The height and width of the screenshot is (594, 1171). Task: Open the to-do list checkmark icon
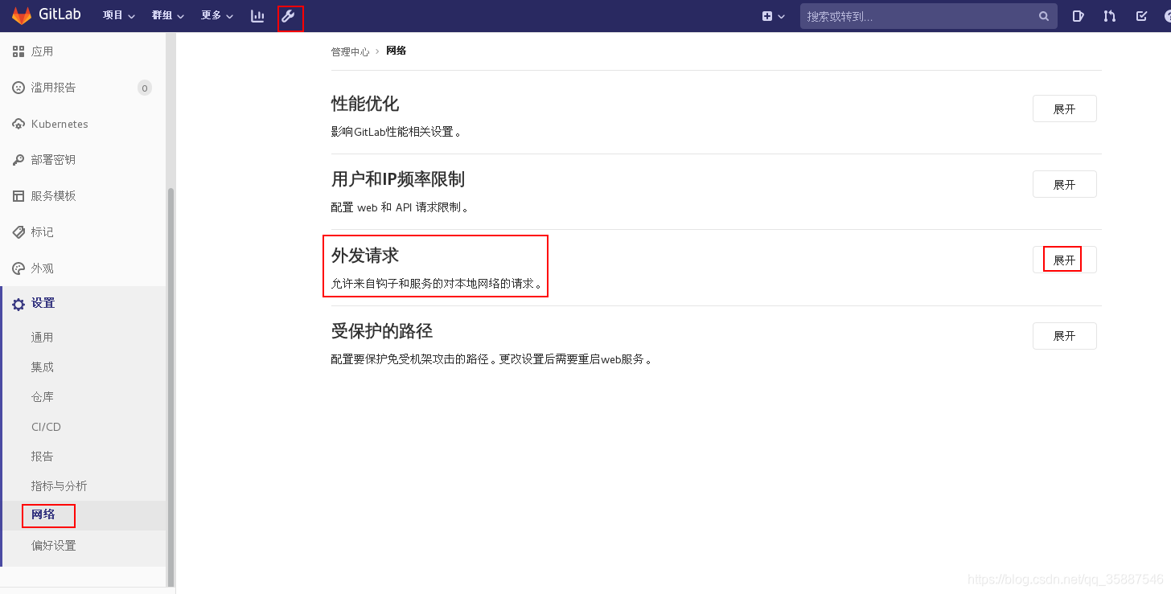[x=1142, y=16]
